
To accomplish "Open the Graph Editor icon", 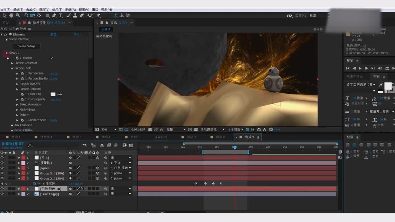I will (x=131, y=145).
